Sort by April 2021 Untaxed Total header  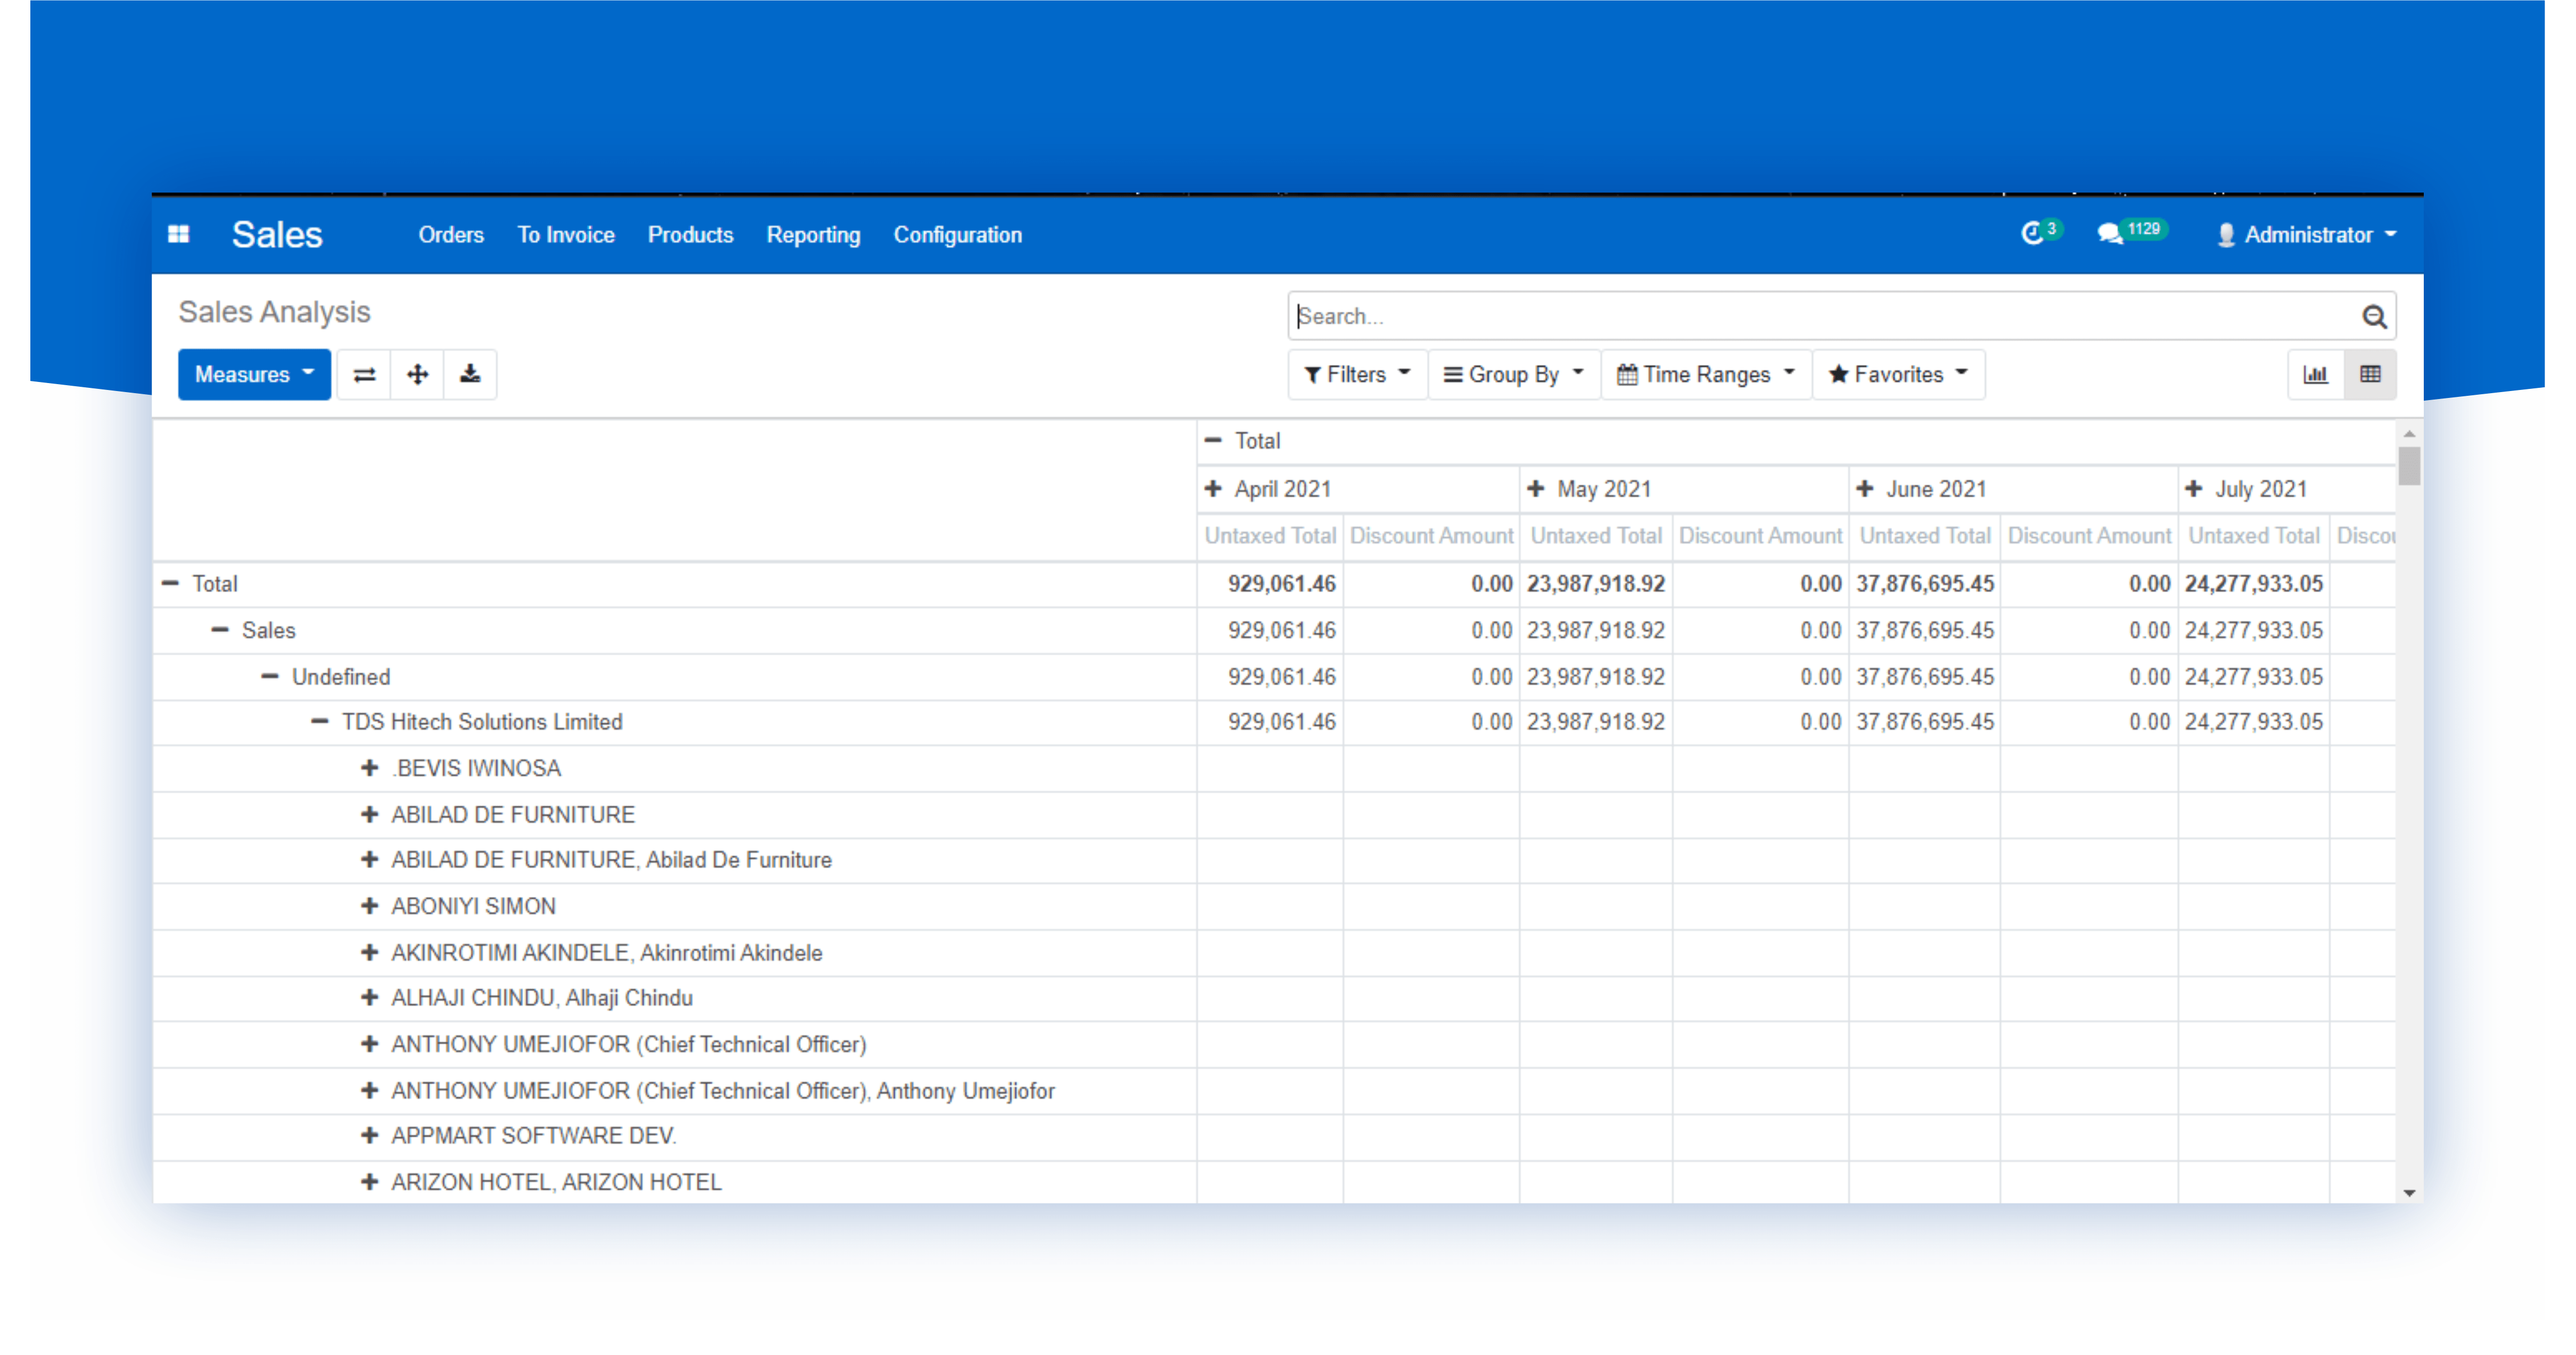coord(1270,537)
